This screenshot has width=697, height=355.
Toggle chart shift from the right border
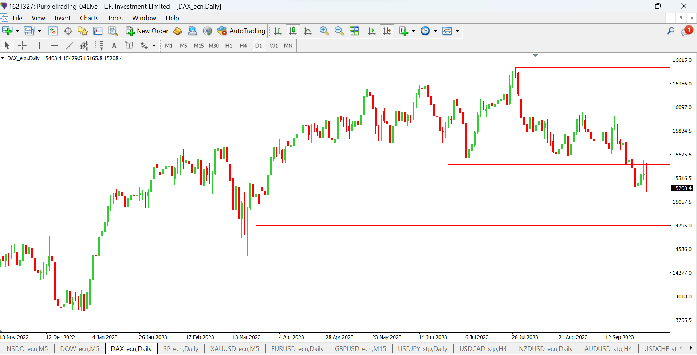[387, 31]
